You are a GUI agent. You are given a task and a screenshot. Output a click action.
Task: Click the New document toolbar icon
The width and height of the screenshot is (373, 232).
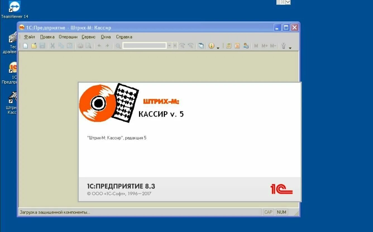pos(25,46)
